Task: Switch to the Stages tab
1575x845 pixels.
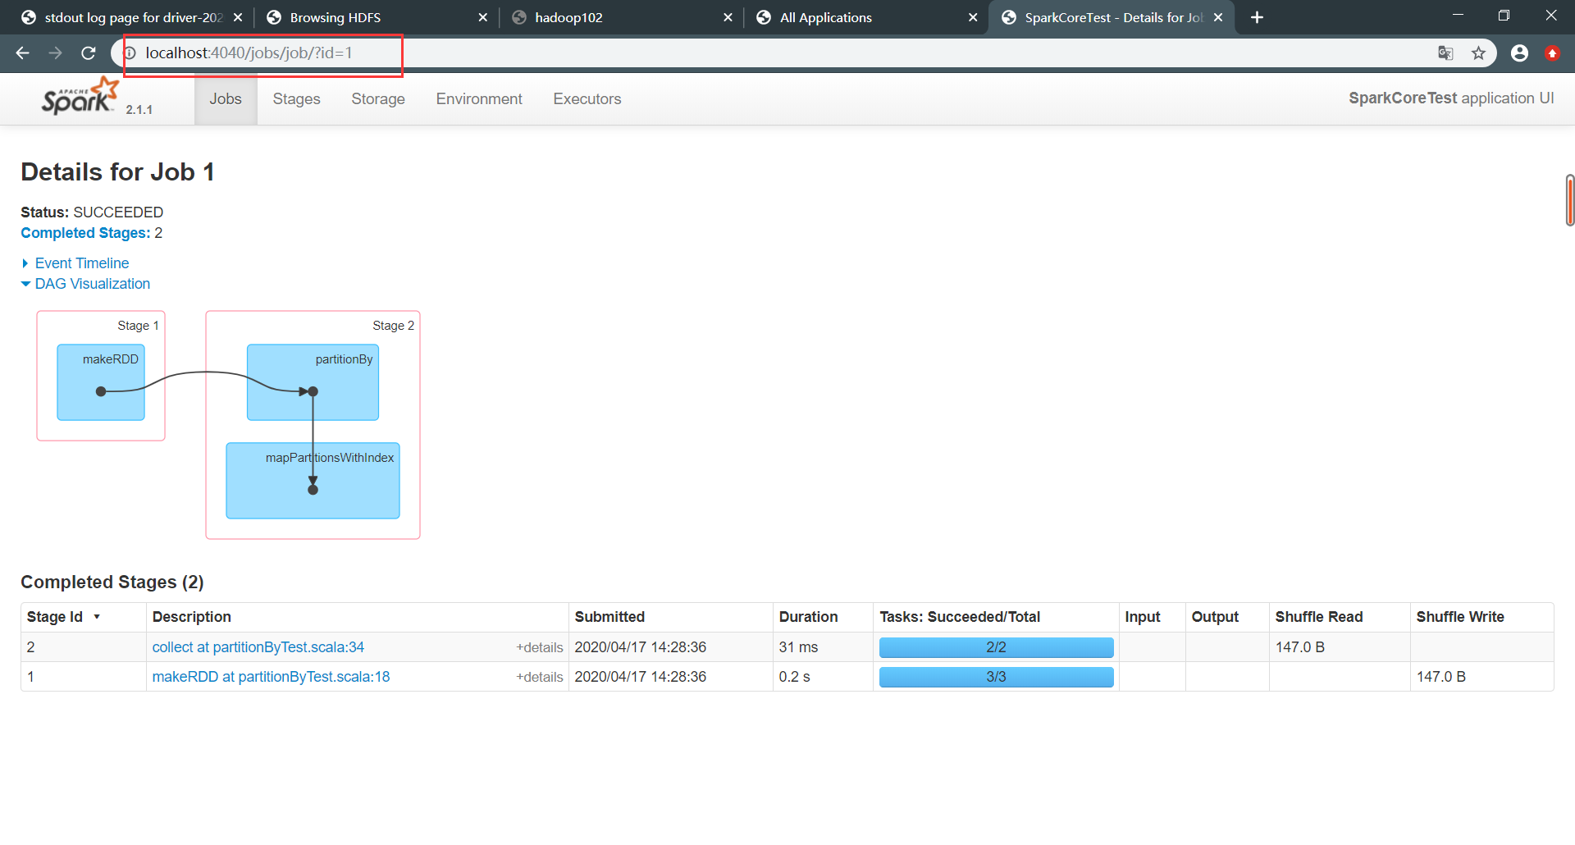Action: (x=295, y=98)
